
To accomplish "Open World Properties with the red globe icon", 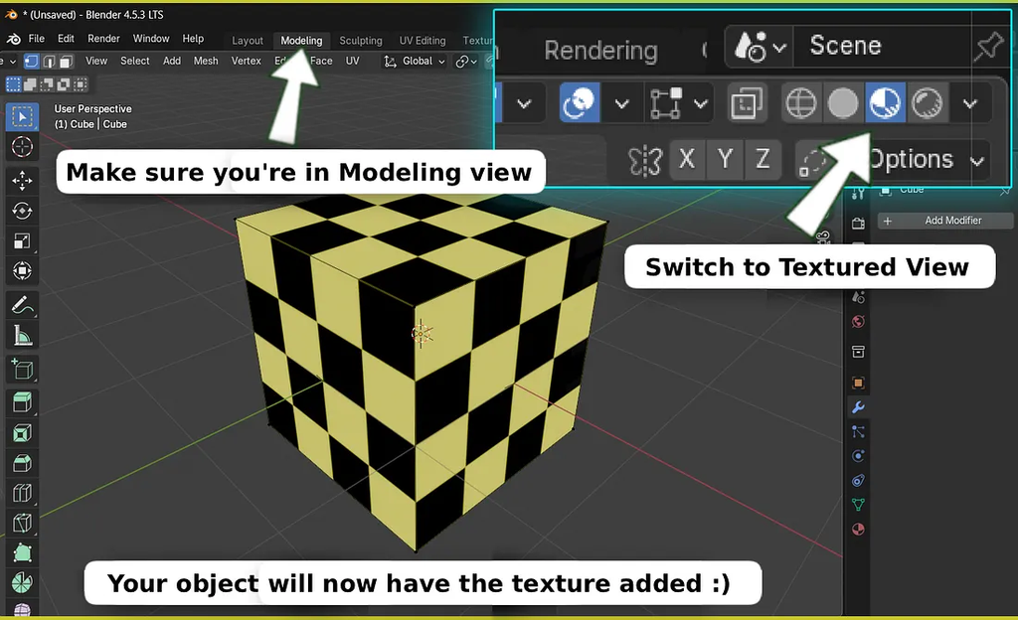I will (x=857, y=320).
